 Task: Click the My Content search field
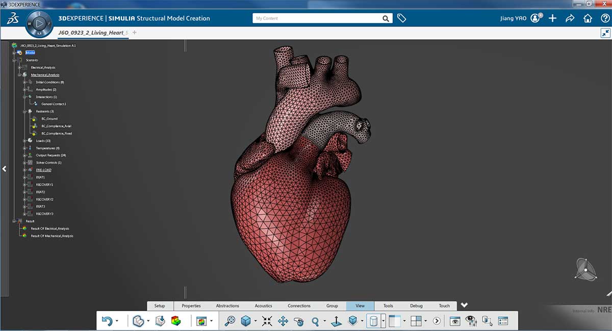317,18
